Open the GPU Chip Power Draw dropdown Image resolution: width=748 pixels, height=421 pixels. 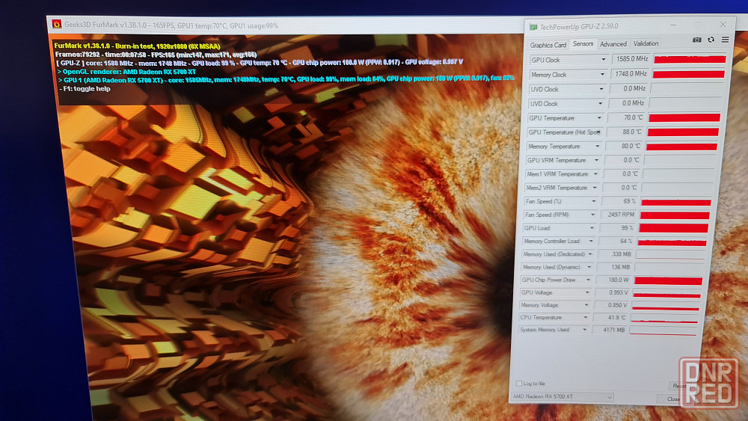pos(588,280)
